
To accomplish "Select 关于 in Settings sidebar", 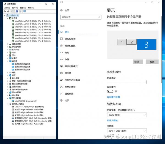I will coord(67,100).
